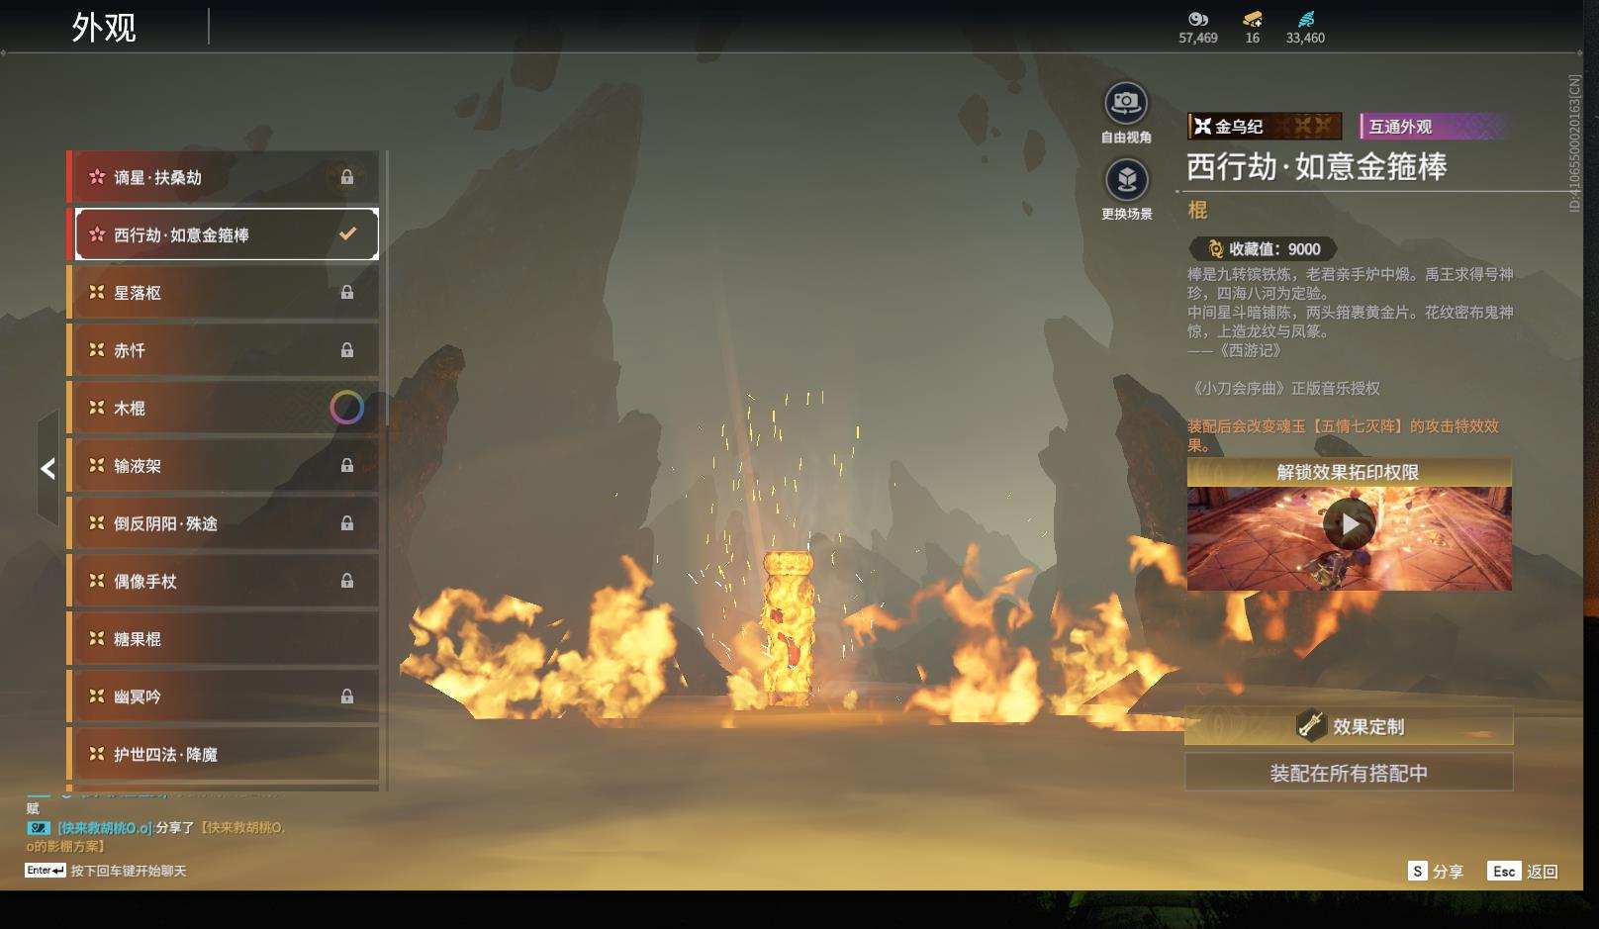Viewport: 1599px width, 929px height.
Task: Click the 分享 share button
Action: coord(1436,871)
